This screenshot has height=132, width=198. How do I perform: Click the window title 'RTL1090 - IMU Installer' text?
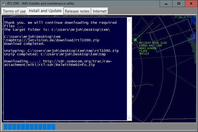[41, 4]
